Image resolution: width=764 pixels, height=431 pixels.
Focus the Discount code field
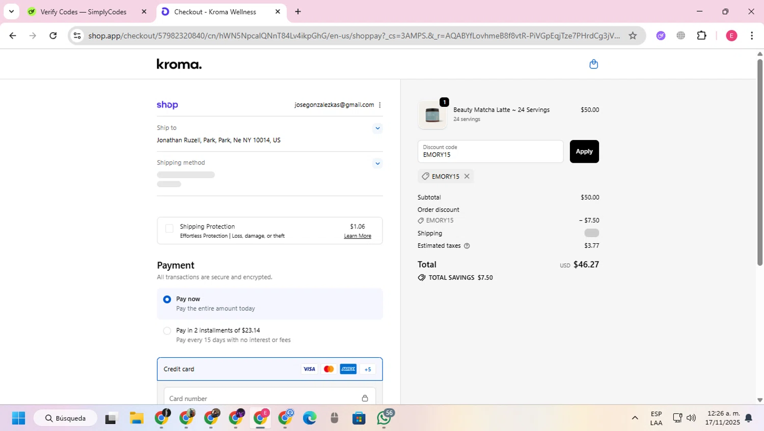tap(490, 152)
